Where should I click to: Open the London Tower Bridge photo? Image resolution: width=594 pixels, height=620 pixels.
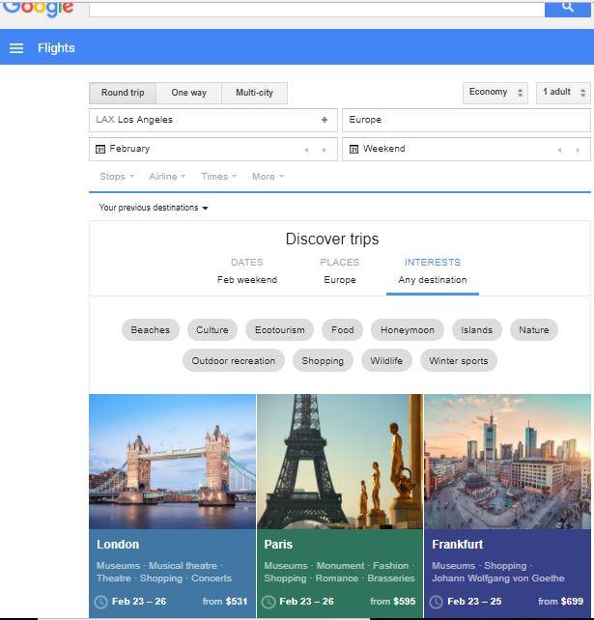(x=173, y=462)
